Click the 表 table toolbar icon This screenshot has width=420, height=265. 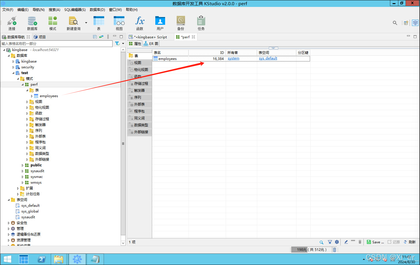tap(99, 23)
